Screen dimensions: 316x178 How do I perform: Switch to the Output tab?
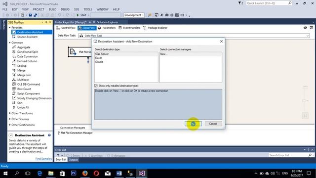[73, 160]
